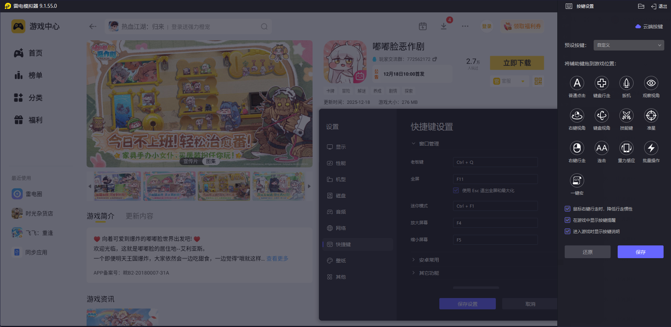Select the 键盘视角 keyboard view icon
The width and height of the screenshot is (671, 327).
tap(602, 115)
